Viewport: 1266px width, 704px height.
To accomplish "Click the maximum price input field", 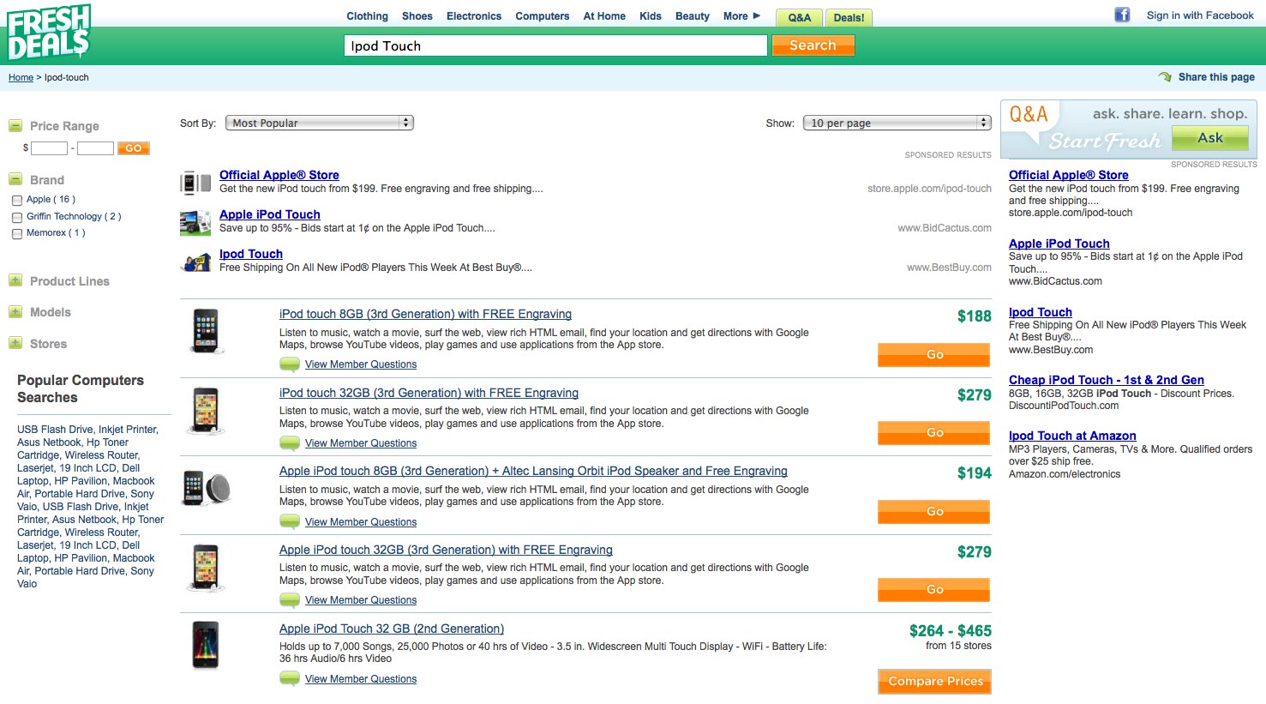I will (x=95, y=148).
